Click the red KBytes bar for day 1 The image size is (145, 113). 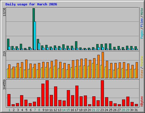(9, 100)
